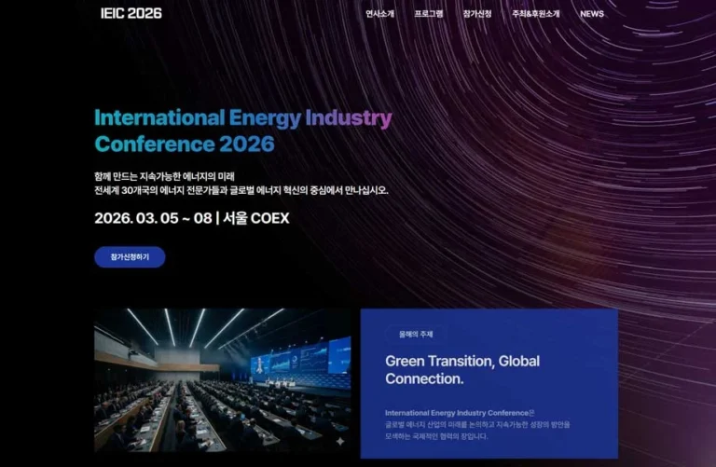Viewport: 716px width, 467px height.
Task: Click the 참가신청하기 button
Action: (x=130, y=257)
